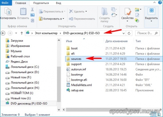Viewport: 163px width, 117px height.
Task: Refresh the current folder view
Action: (x=129, y=33)
